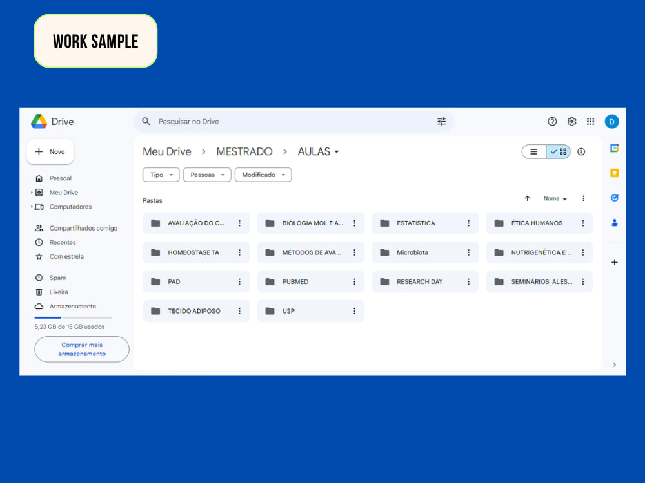Open the account avatar D
The height and width of the screenshot is (483, 645).
611,122
